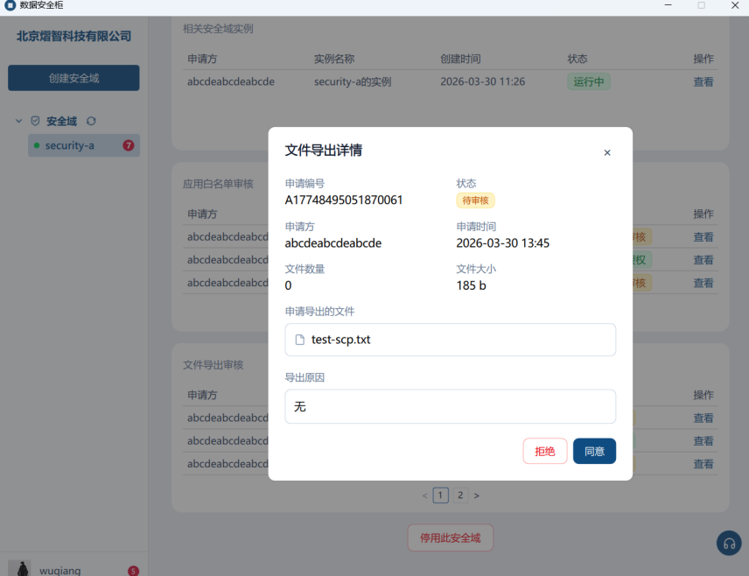Select page 1 in pagination
The width and height of the screenshot is (749, 576).
point(440,495)
